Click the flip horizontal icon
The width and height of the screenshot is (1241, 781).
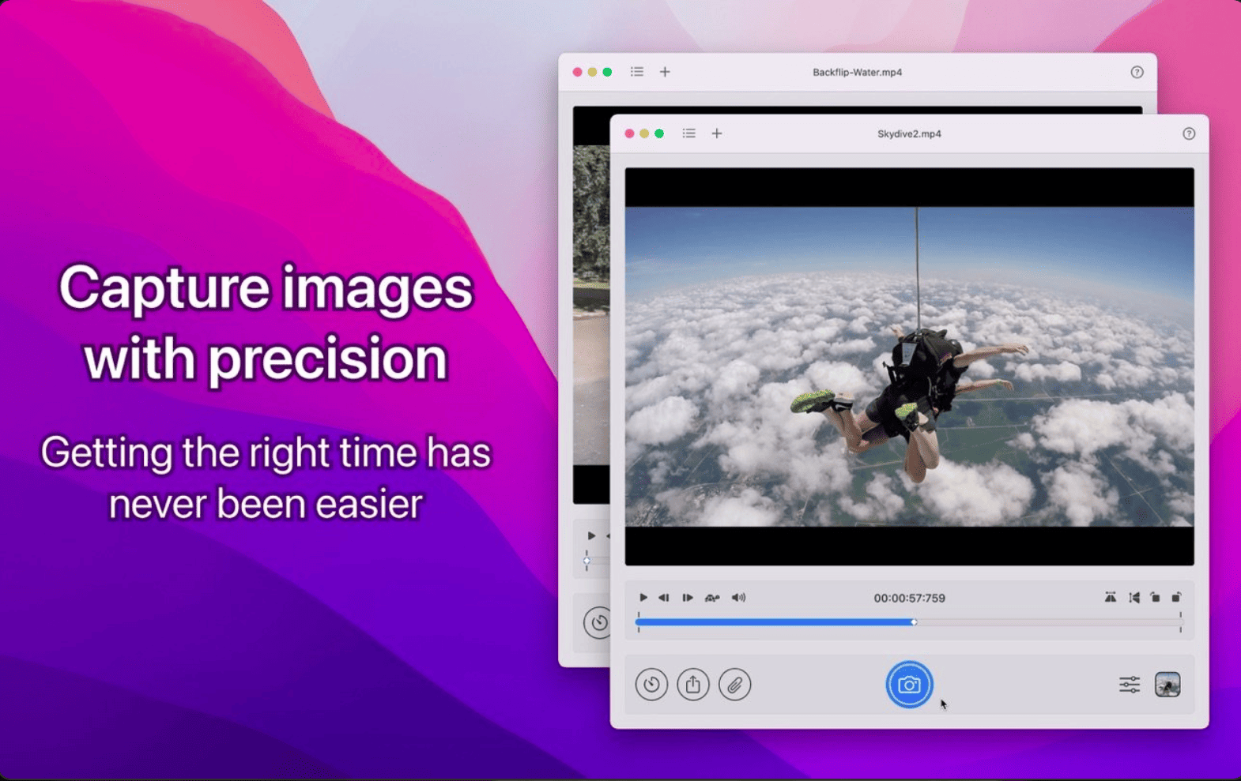coord(1111,598)
